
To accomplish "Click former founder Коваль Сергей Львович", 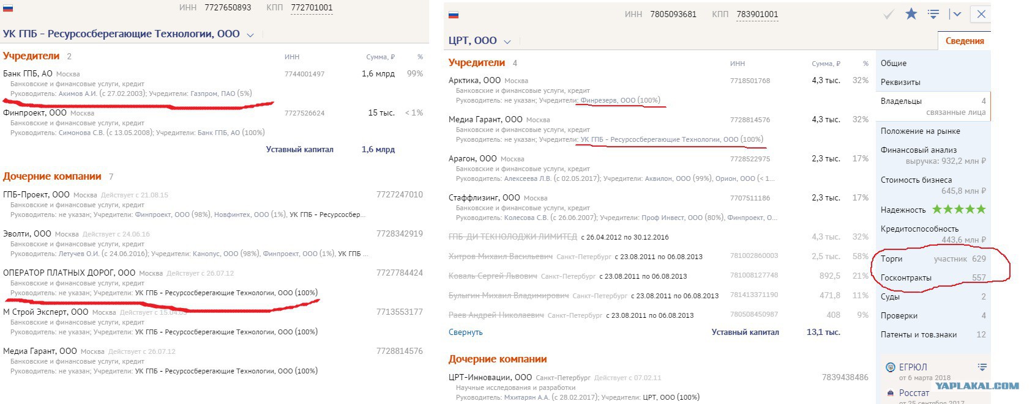I will (493, 276).
